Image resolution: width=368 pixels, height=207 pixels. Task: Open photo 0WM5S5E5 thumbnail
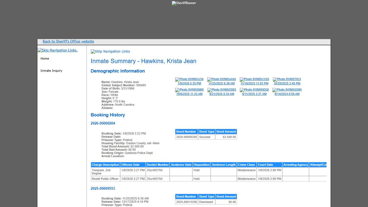click(x=221, y=90)
